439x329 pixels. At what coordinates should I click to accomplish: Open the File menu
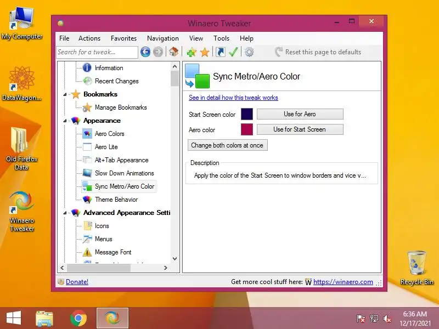pyautogui.click(x=64, y=38)
